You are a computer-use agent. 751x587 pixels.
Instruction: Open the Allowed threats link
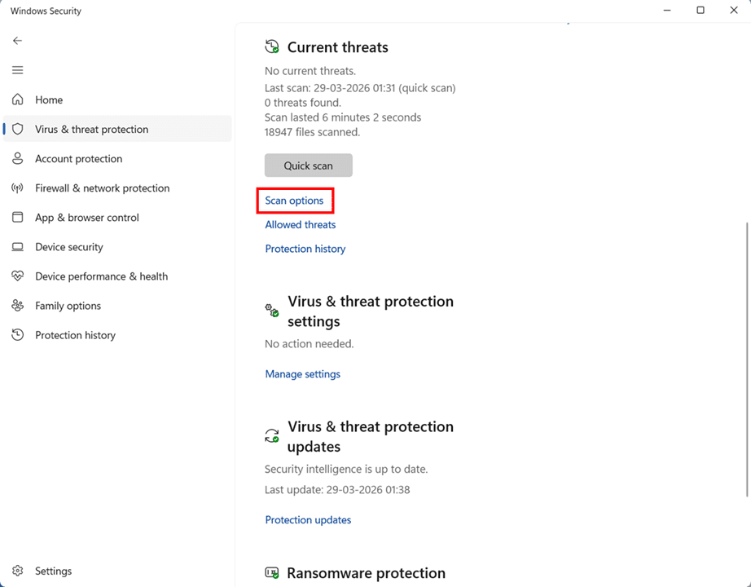[x=300, y=225]
